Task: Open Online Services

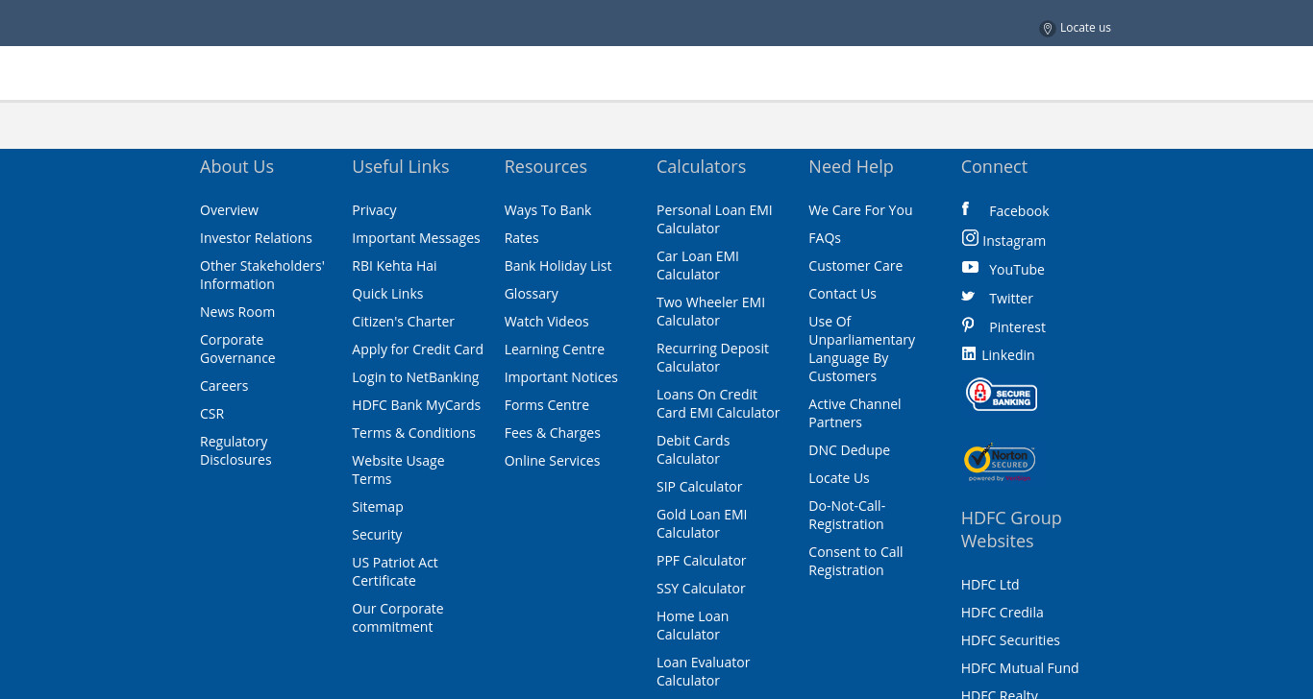Action: point(552,461)
